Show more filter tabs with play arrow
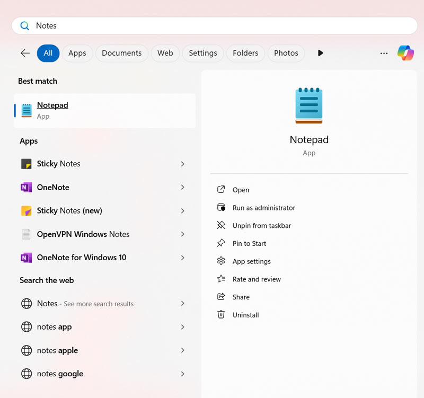Image resolution: width=424 pixels, height=398 pixels. point(320,53)
